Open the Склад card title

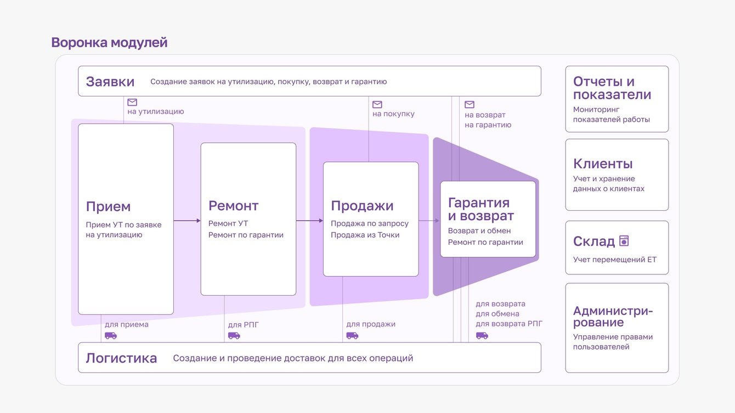coord(594,242)
